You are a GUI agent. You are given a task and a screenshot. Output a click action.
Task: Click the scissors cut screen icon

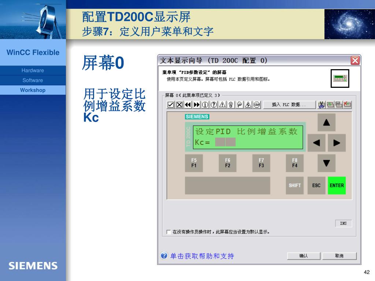322,105
